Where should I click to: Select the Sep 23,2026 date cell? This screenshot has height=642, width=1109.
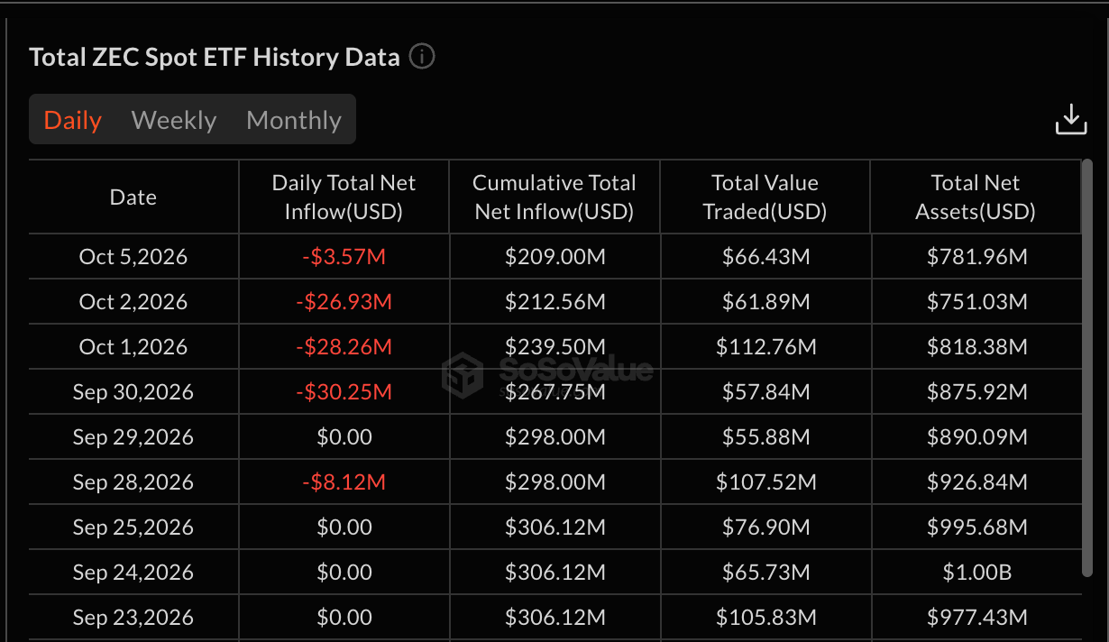coord(133,618)
